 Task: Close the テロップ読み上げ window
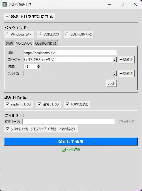[x=135, y=4]
